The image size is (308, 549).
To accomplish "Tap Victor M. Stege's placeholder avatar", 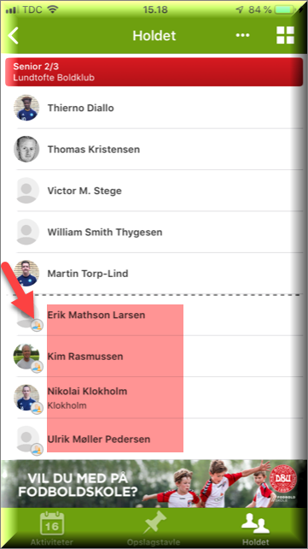I will point(26,191).
